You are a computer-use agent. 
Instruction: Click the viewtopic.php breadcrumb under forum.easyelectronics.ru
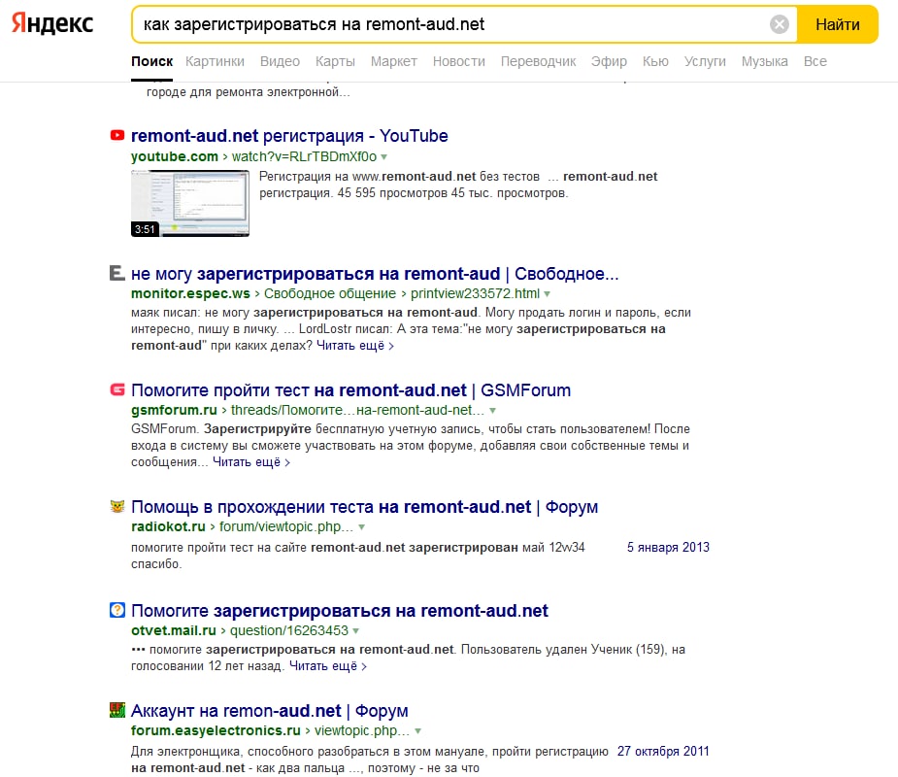point(362,730)
